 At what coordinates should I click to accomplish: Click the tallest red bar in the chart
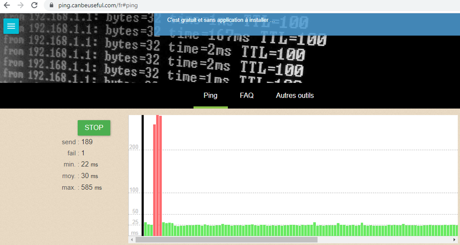point(157,175)
